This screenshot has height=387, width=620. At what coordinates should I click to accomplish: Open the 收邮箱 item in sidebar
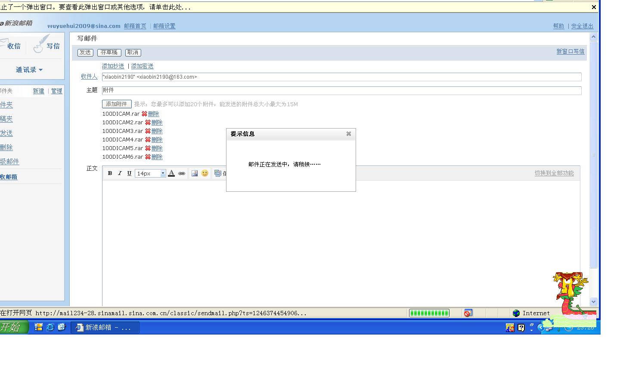click(9, 177)
